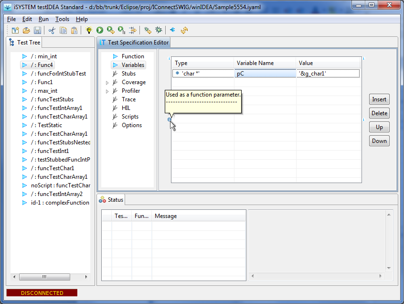Select test '/ : funcTestIntArray1'
Image resolution: width=404 pixels, height=304 pixels.
point(56,108)
